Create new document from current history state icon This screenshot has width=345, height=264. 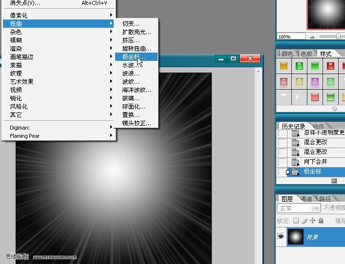[x=334, y=181]
